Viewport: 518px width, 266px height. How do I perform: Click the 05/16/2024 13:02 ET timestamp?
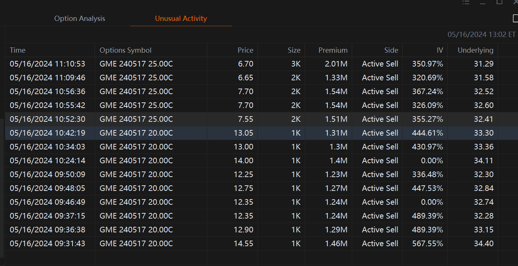(482, 35)
